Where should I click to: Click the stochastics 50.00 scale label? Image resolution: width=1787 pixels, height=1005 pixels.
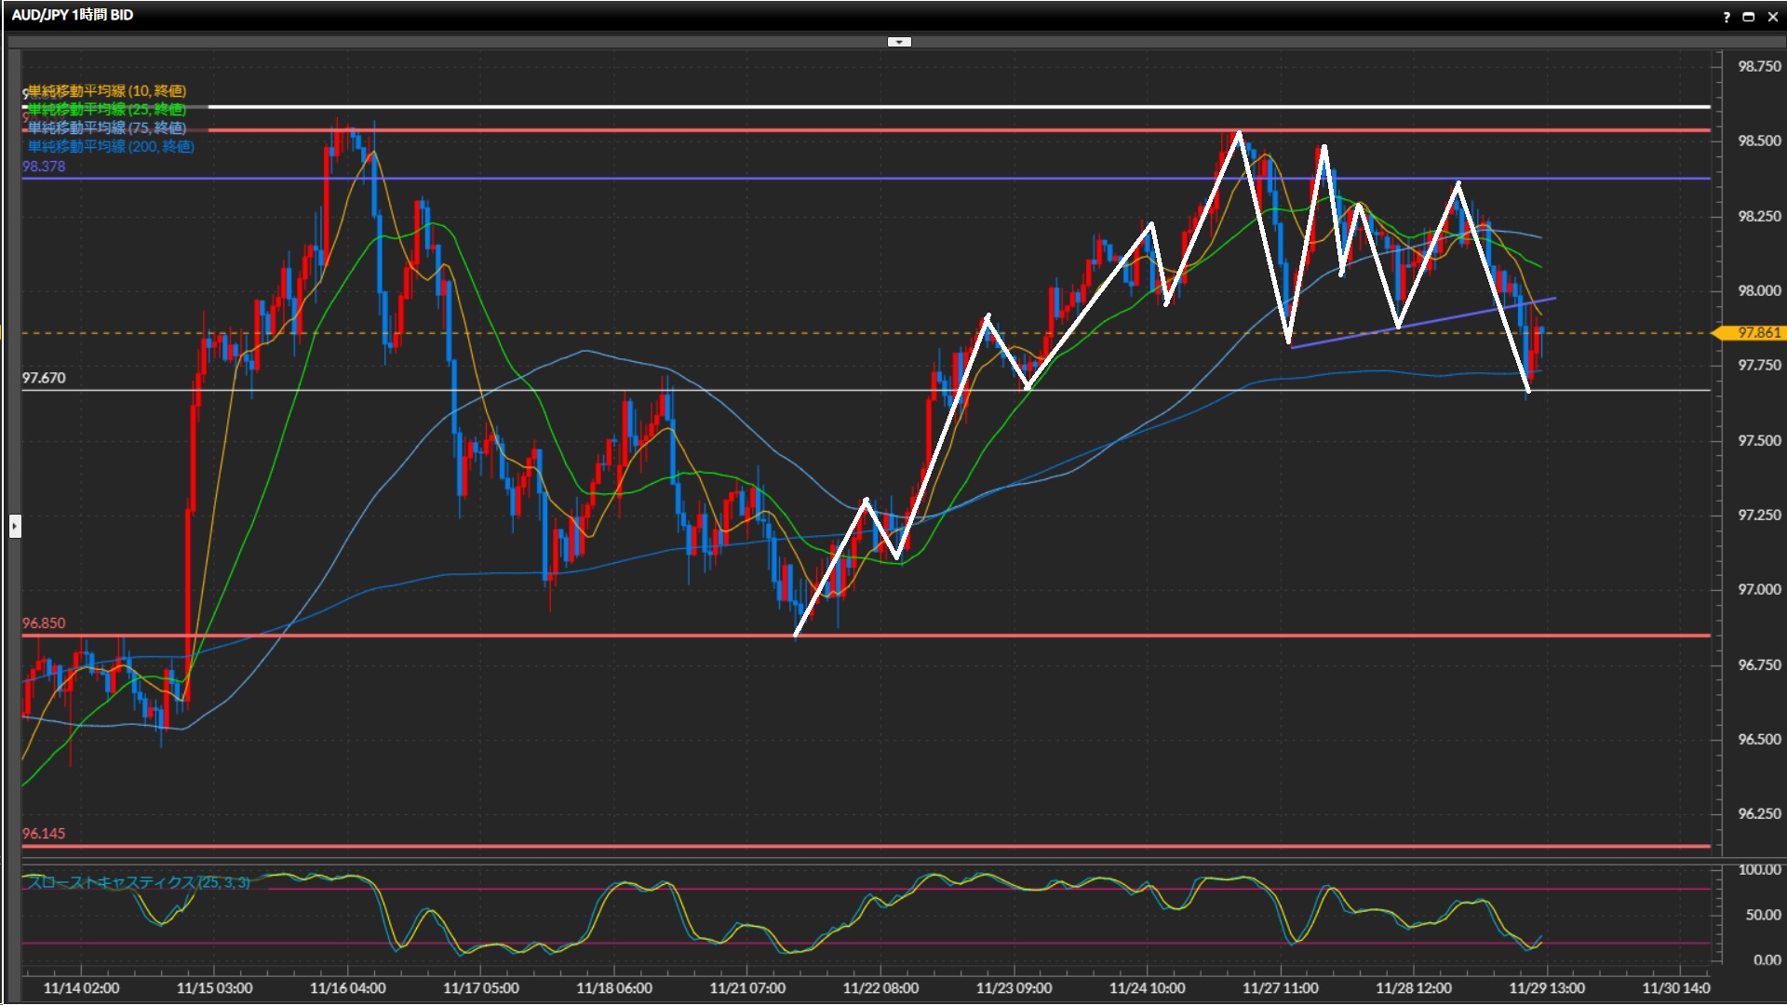point(1763,915)
